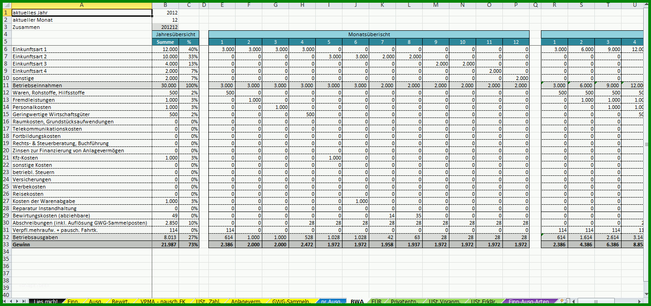Click next sheet tab navigation arrow
The image size is (651, 306).
click(18, 301)
